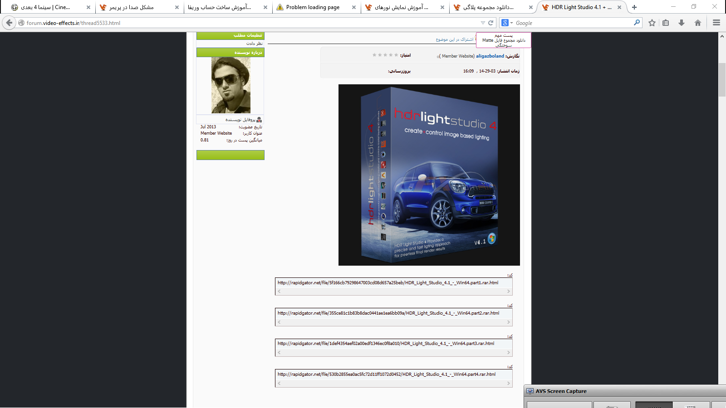Click the 'نظر دادن' comment link

pyautogui.click(x=255, y=44)
